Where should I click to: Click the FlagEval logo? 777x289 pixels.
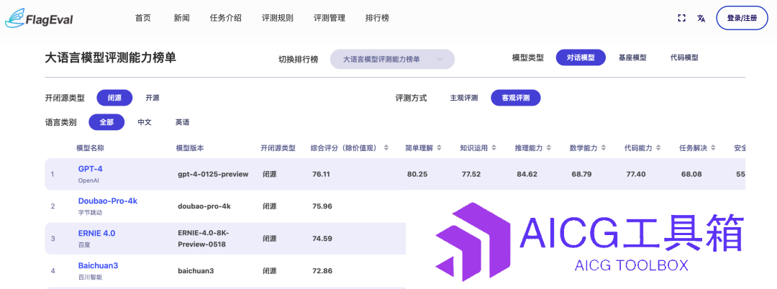(x=39, y=18)
